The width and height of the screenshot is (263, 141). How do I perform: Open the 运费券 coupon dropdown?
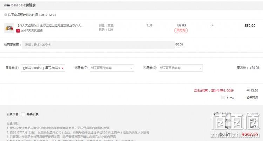(x=112, y=68)
